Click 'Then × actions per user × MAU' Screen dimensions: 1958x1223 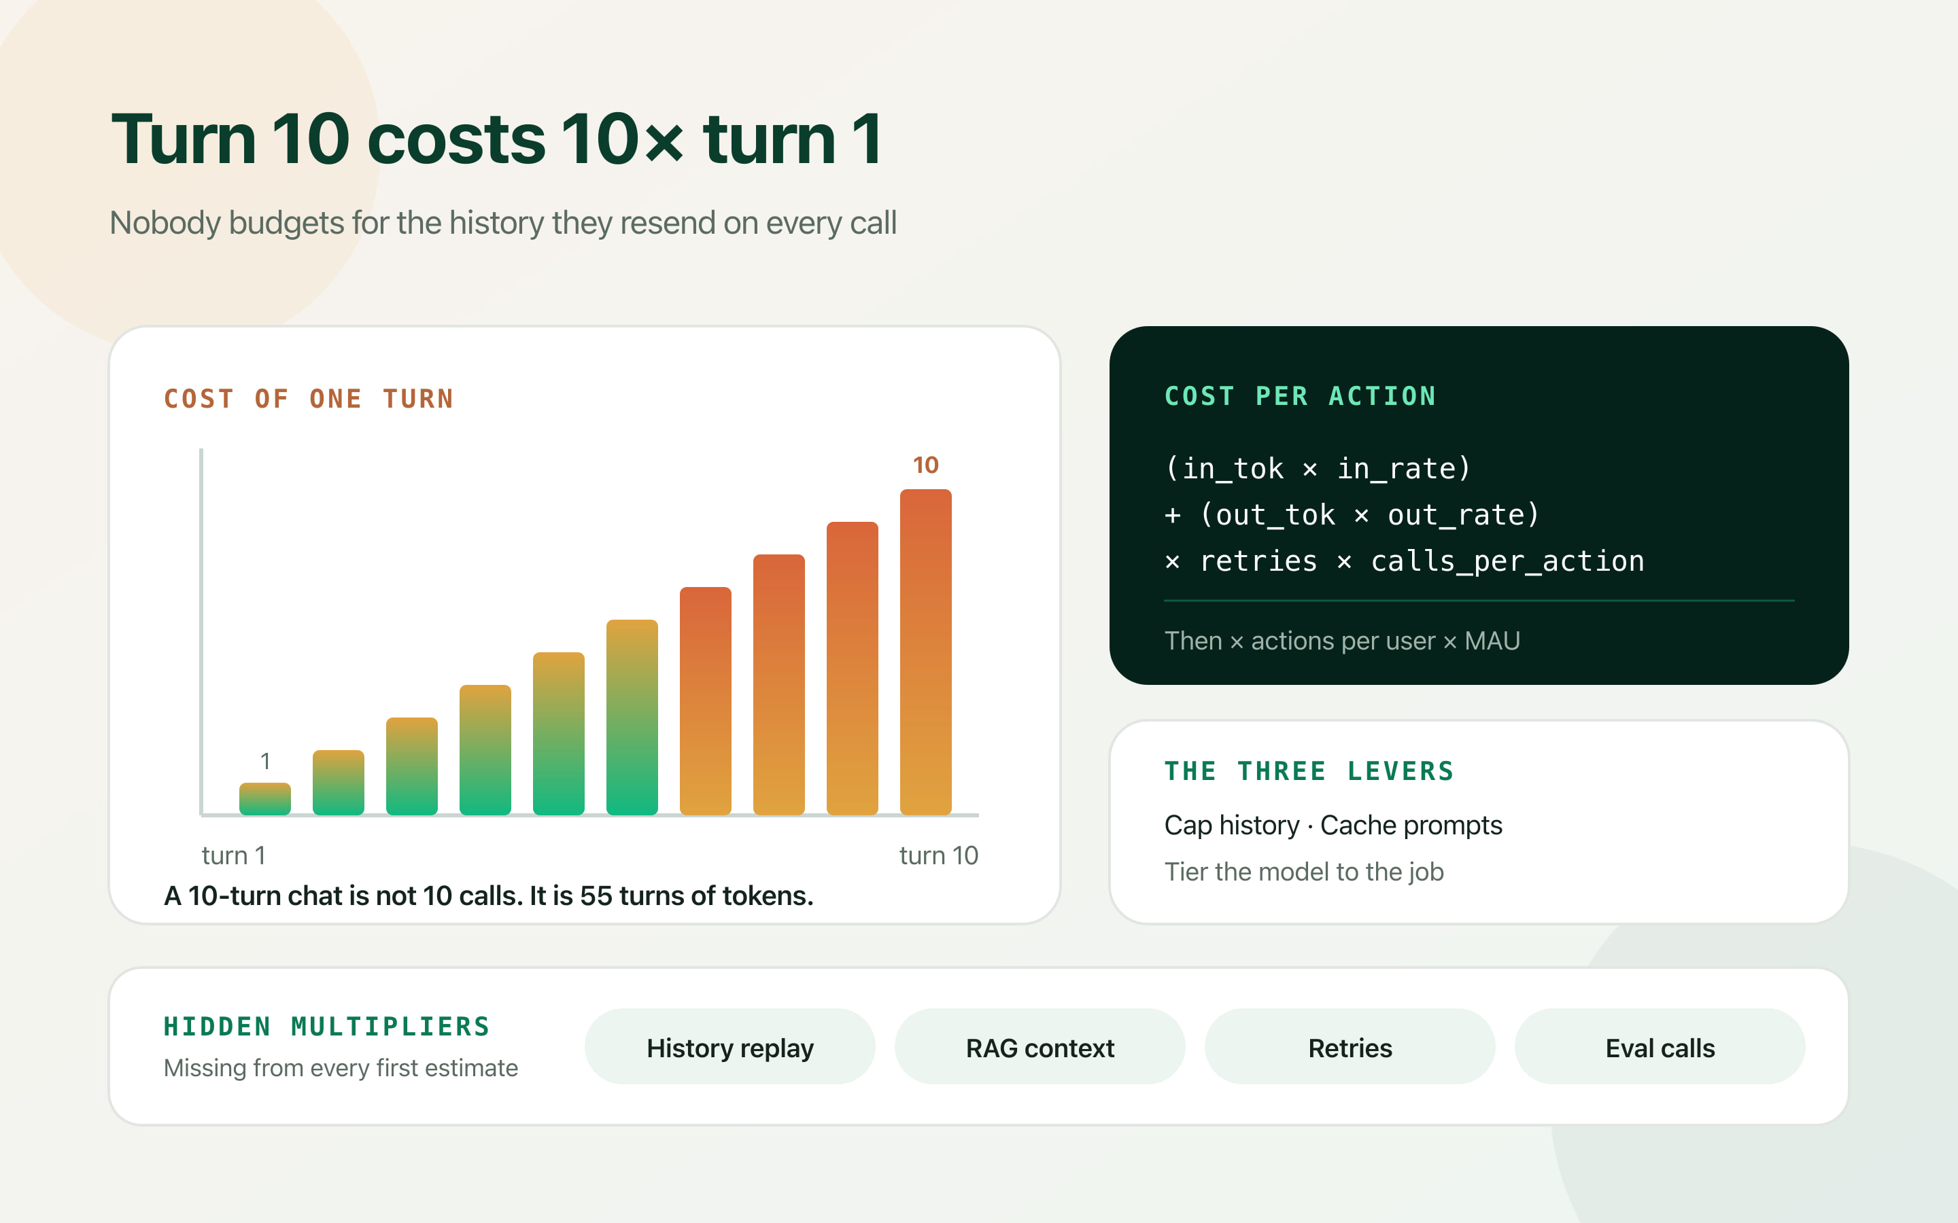click(x=1342, y=641)
